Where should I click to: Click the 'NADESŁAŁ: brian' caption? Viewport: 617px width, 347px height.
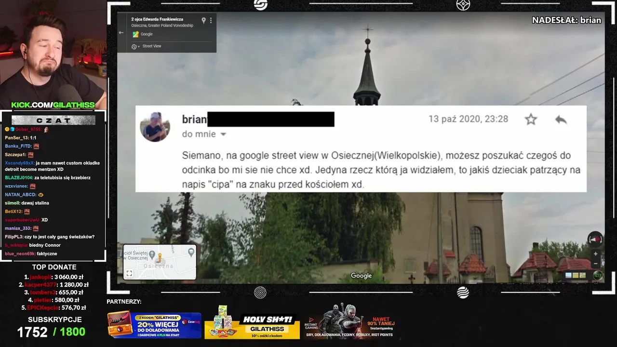pyautogui.click(x=566, y=20)
